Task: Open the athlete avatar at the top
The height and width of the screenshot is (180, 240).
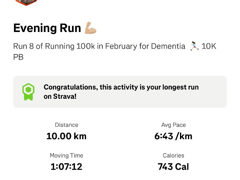Action: (x=25, y=2)
